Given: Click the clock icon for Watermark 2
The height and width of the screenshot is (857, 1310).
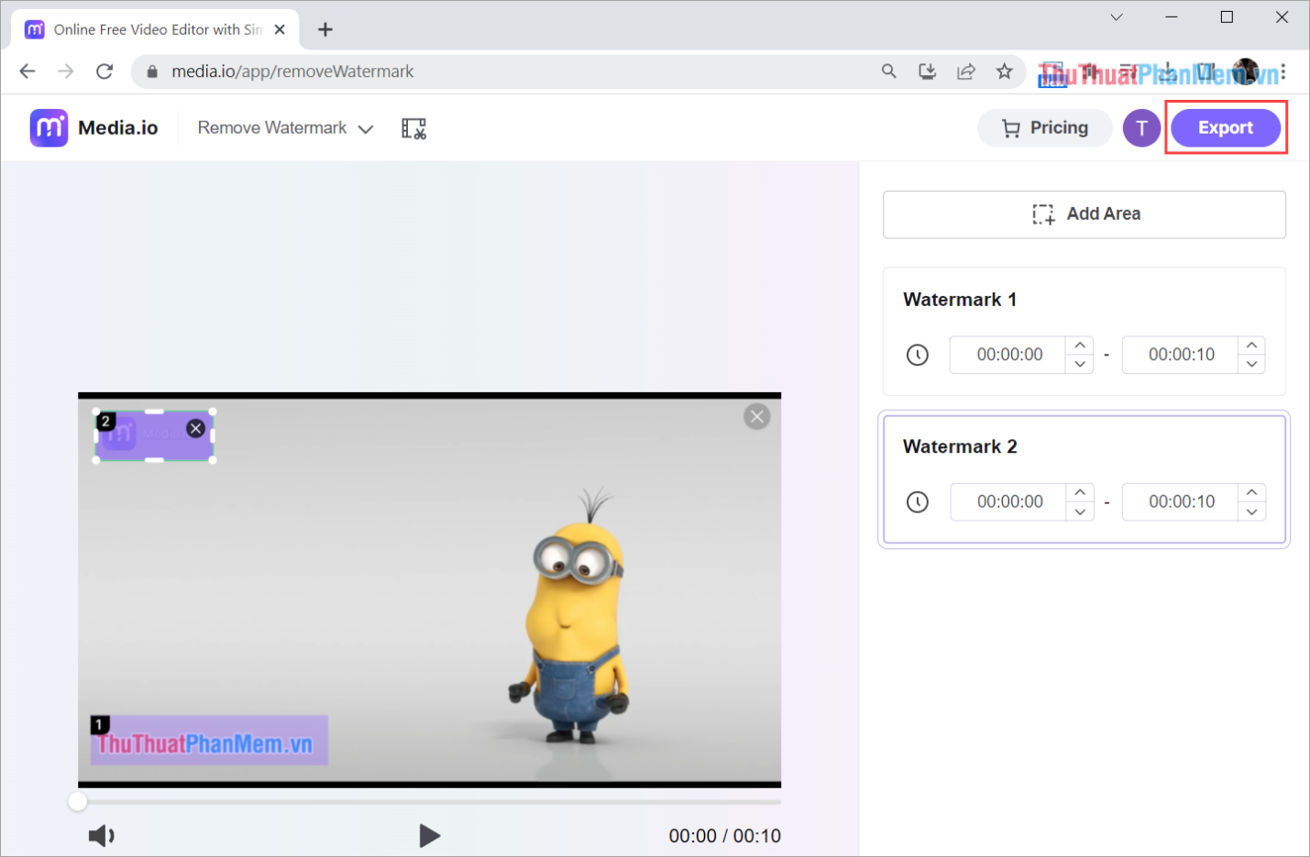Looking at the screenshot, I should tap(917, 501).
